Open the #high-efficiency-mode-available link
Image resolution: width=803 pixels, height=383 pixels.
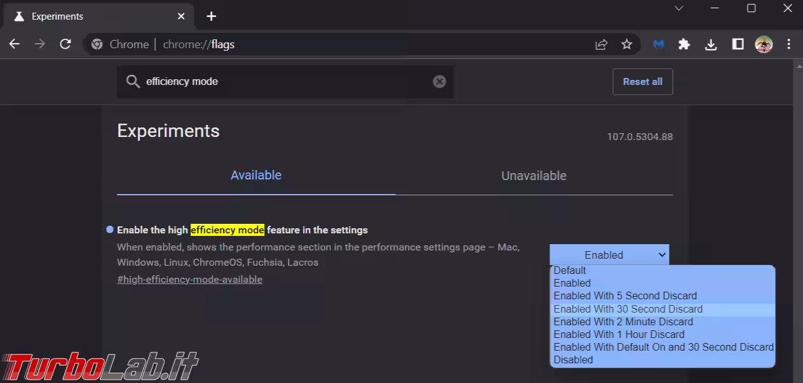coord(189,280)
